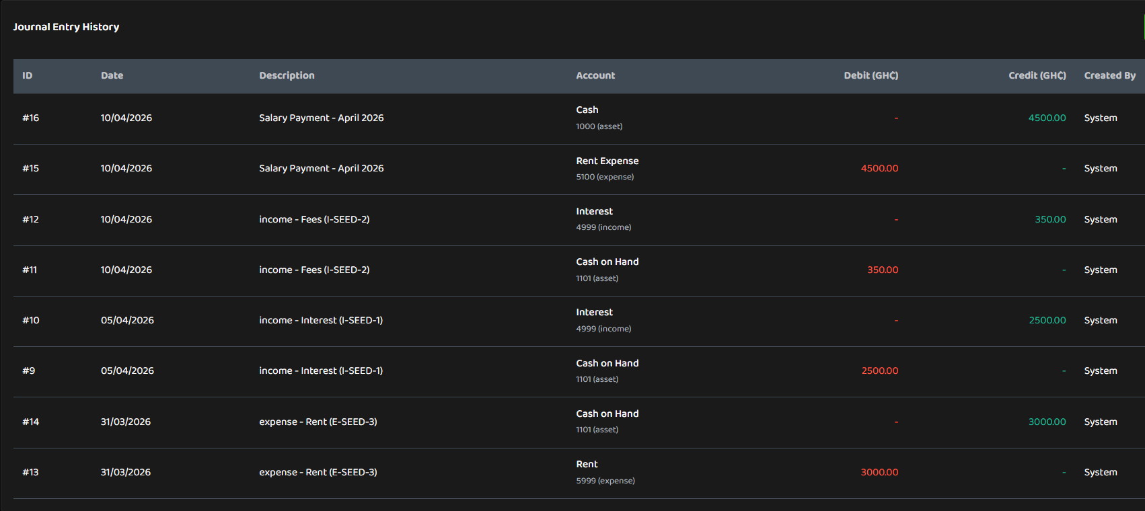Click System creator in row #9

click(1101, 370)
